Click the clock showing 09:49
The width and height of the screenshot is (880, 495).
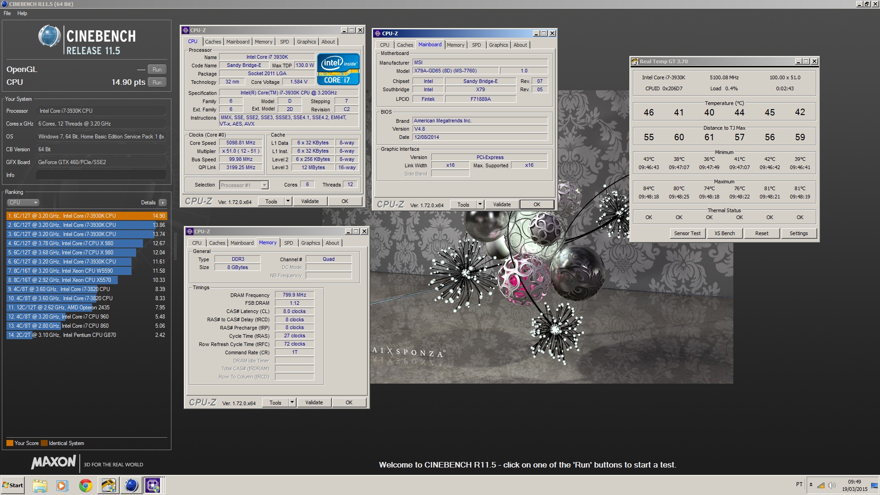point(854,482)
